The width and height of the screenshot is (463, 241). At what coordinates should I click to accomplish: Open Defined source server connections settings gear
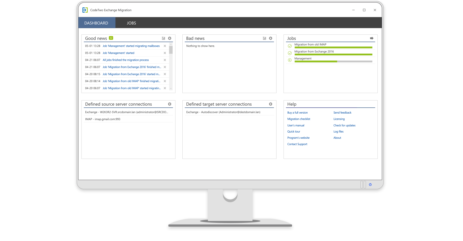(x=170, y=104)
